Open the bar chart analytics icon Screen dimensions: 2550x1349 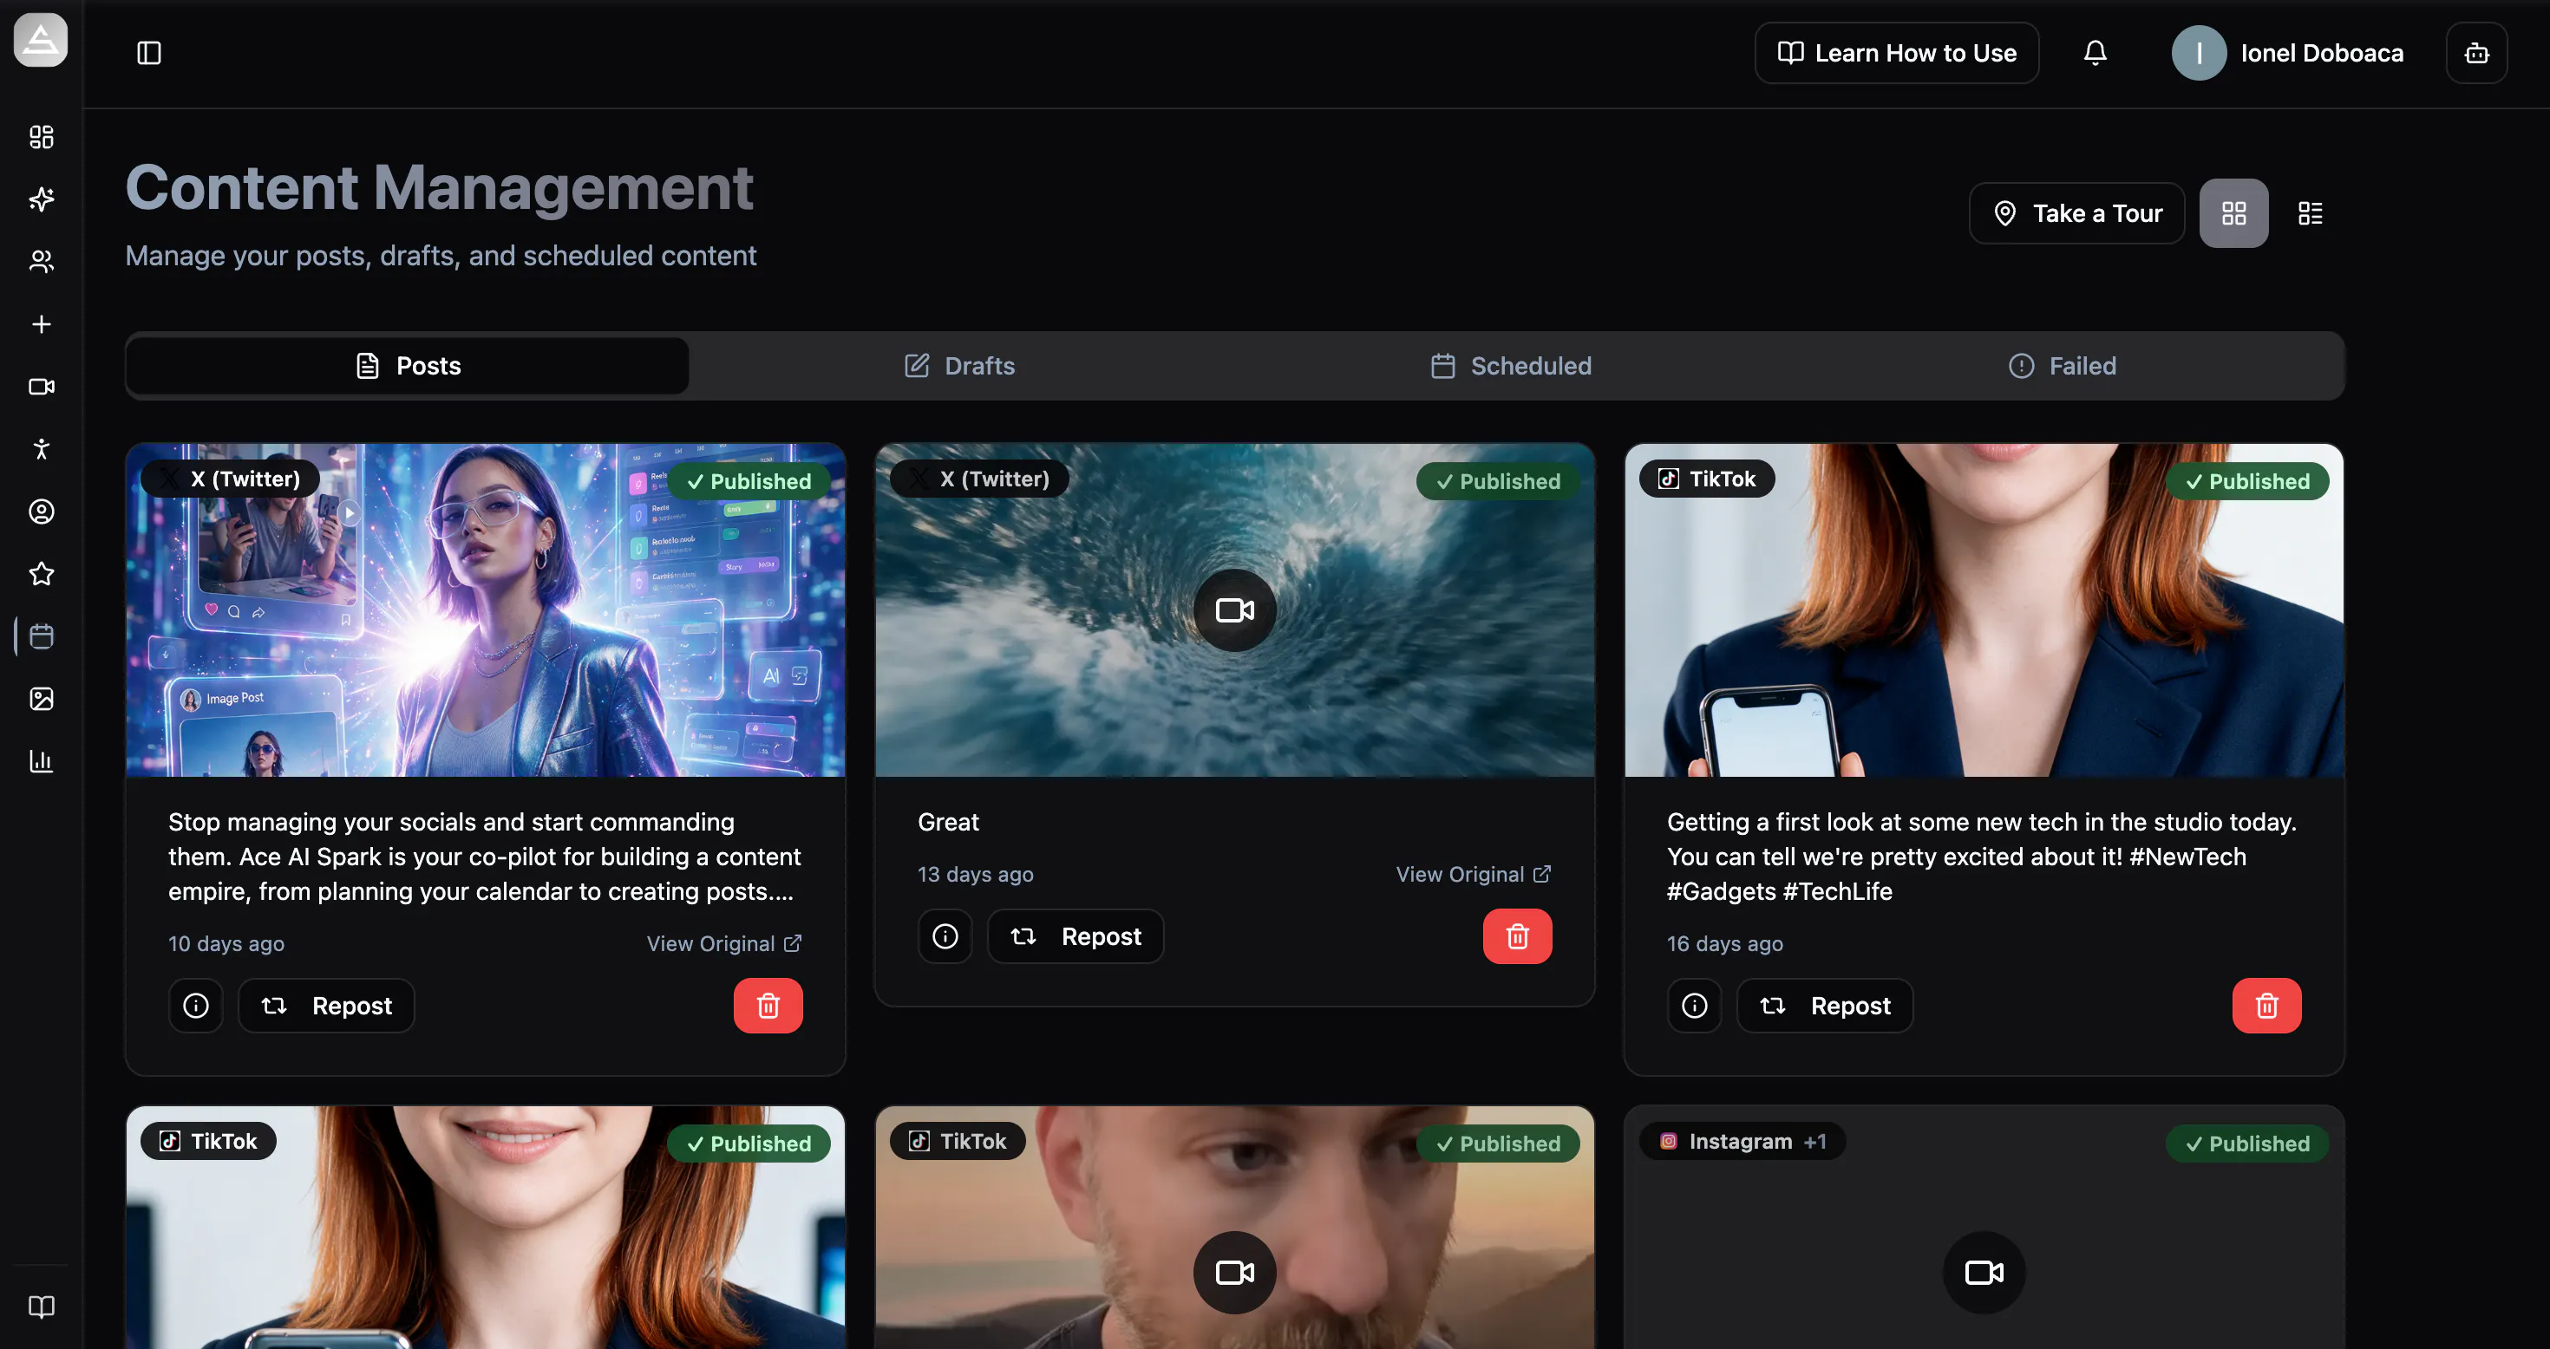click(x=42, y=760)
